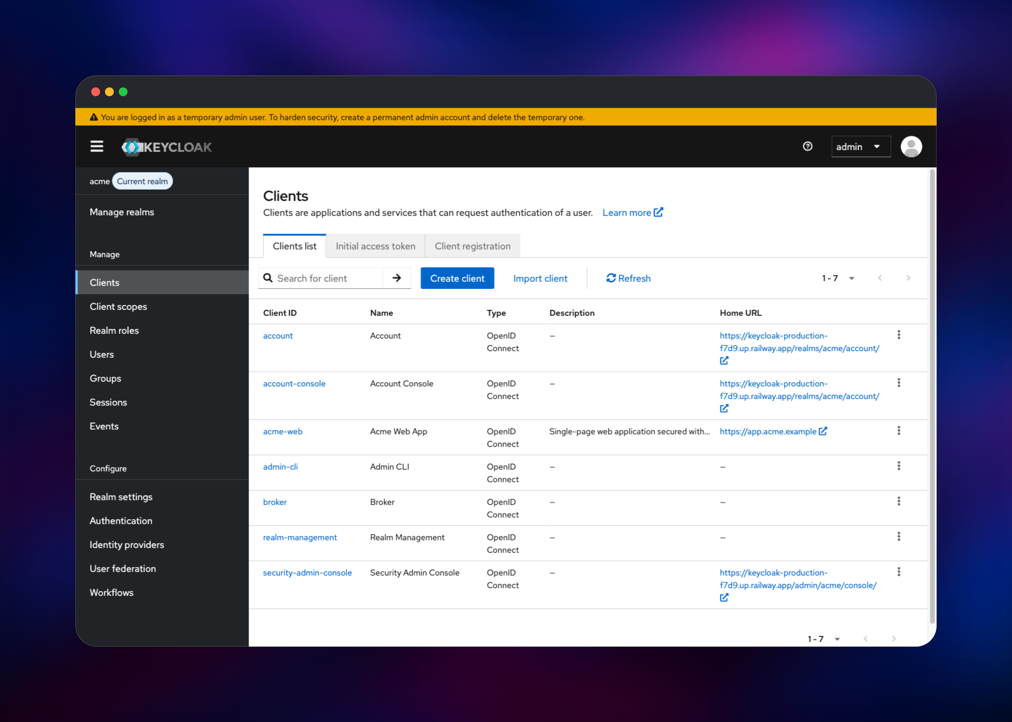The height and width of the screenshot is (722, 1012).
Task: Open the help question-mark icon
Action: pos(807,146)
